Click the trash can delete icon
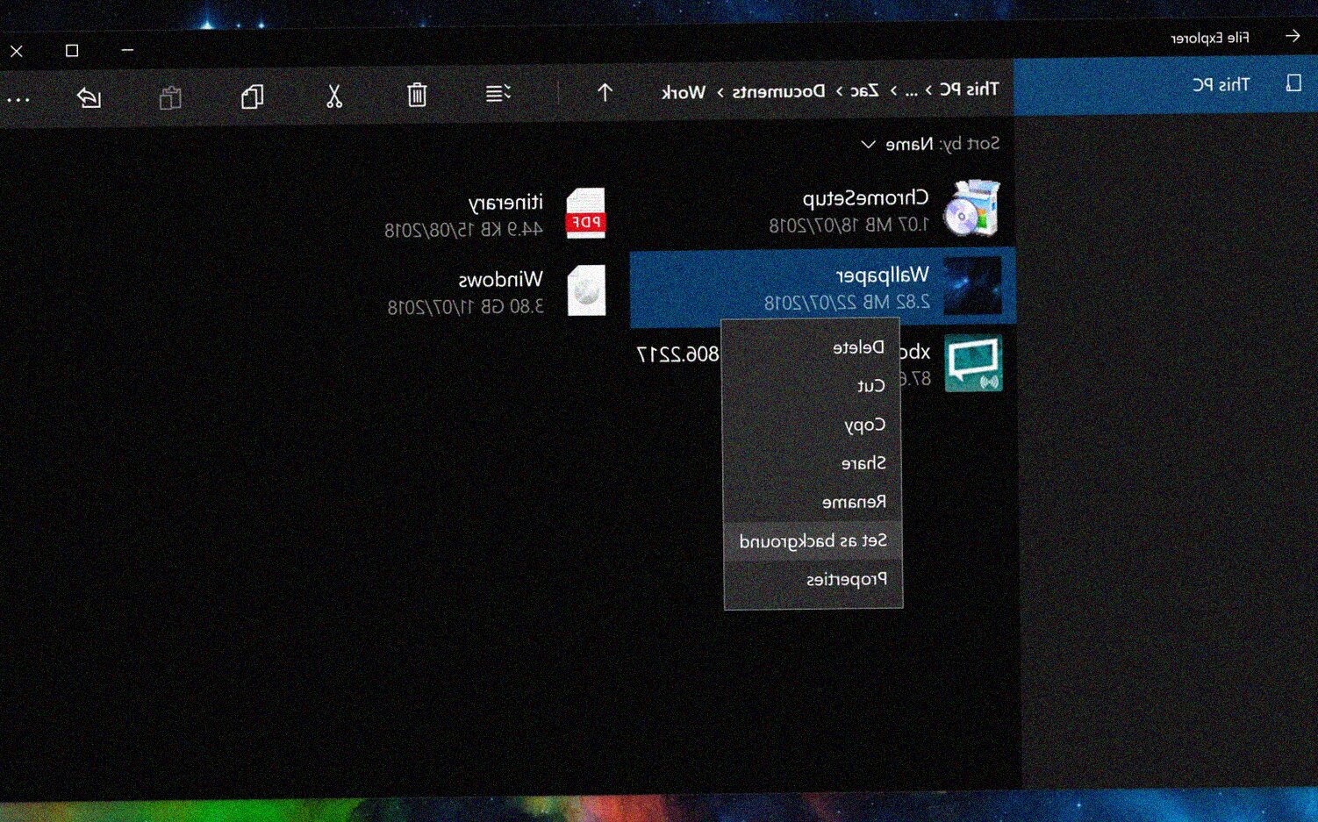Viewport: 1318px width, 822px height. [417, 94]
